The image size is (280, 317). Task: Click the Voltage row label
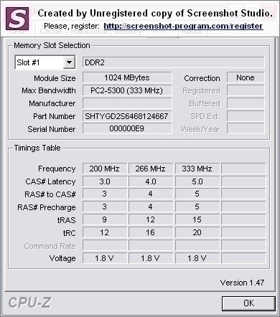coord(62,259)
